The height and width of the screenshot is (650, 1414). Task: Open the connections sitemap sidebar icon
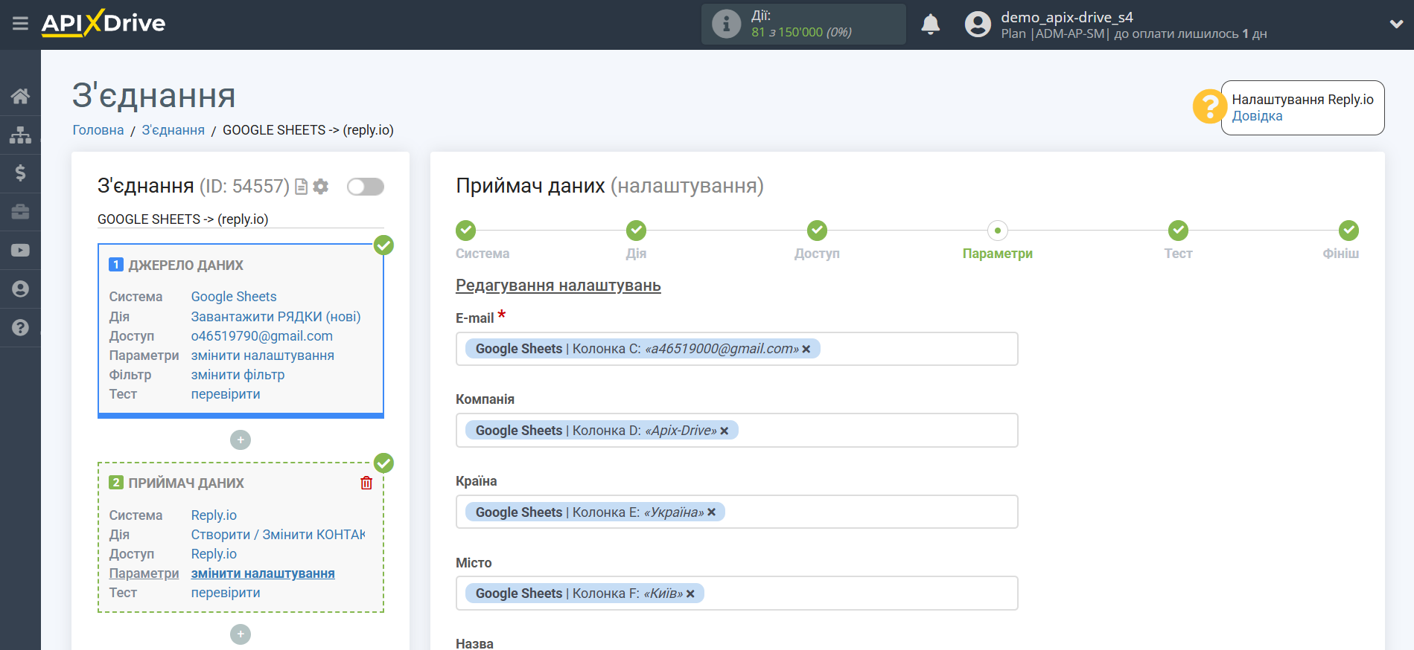tap(20, 135)
